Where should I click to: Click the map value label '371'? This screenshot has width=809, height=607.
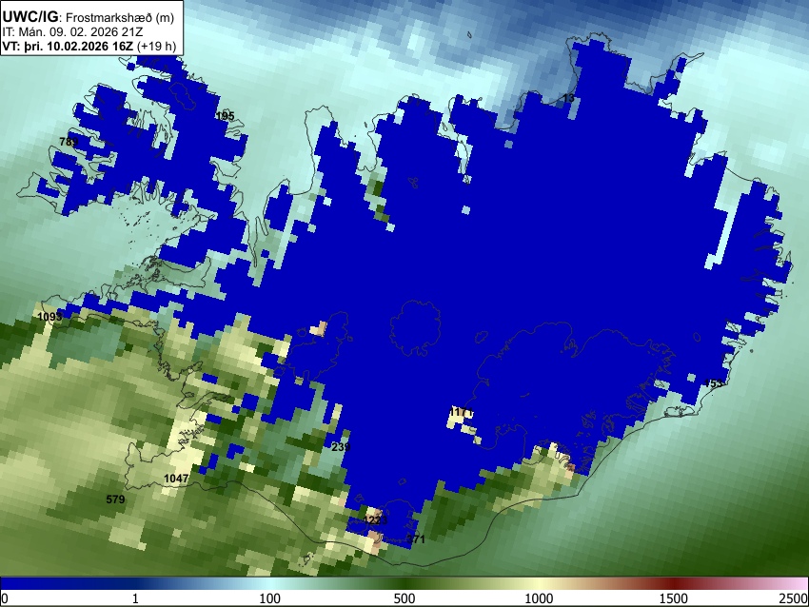coord(416,539)
